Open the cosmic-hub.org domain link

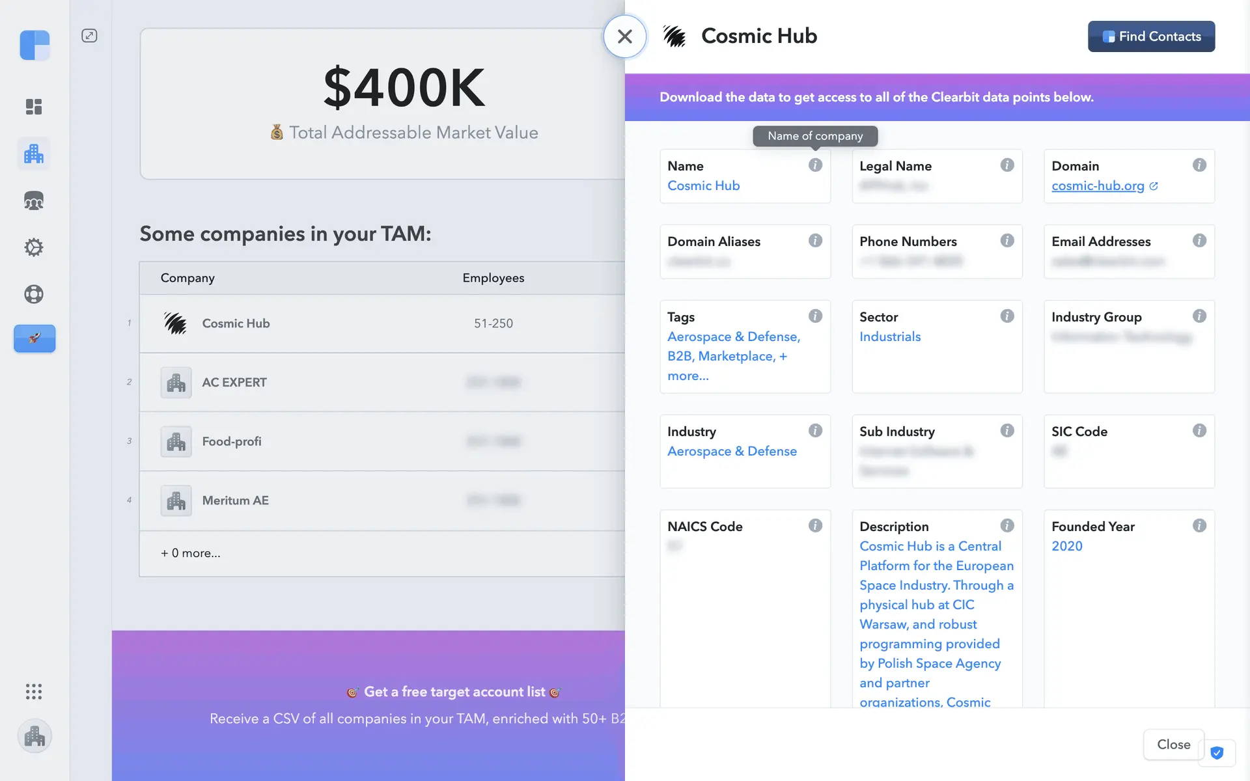(1098, 186)
